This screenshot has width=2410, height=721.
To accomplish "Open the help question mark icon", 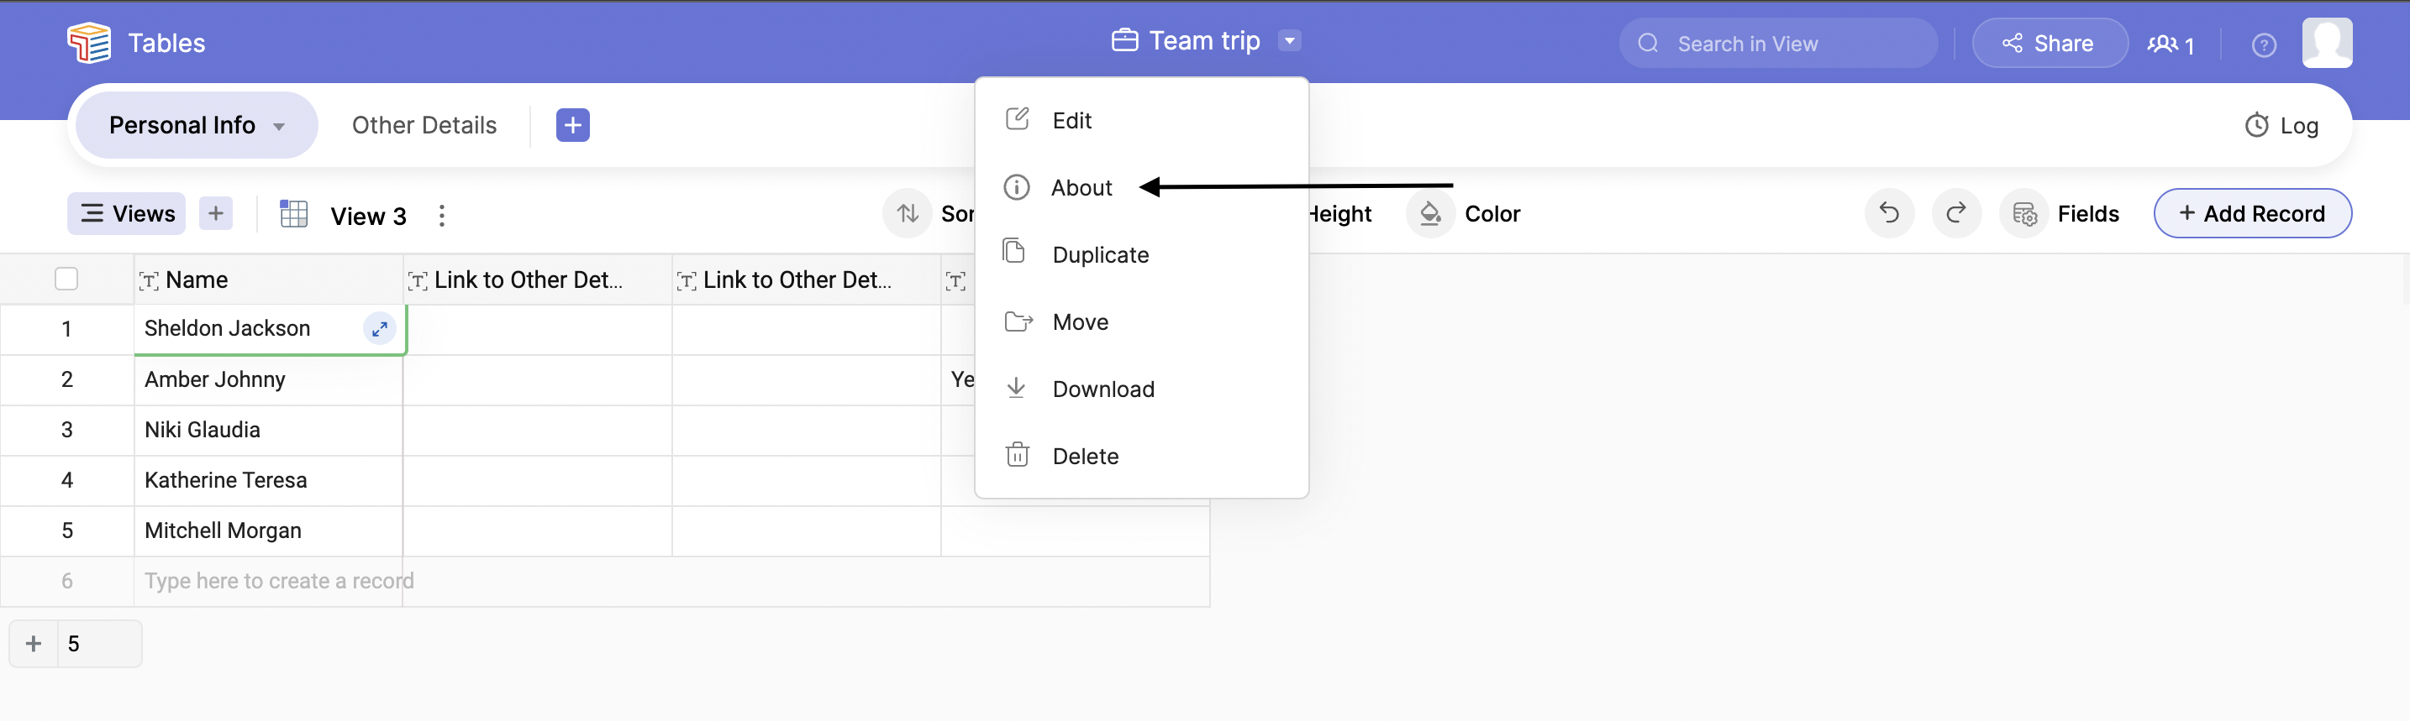I will [x=2263, y=44].
